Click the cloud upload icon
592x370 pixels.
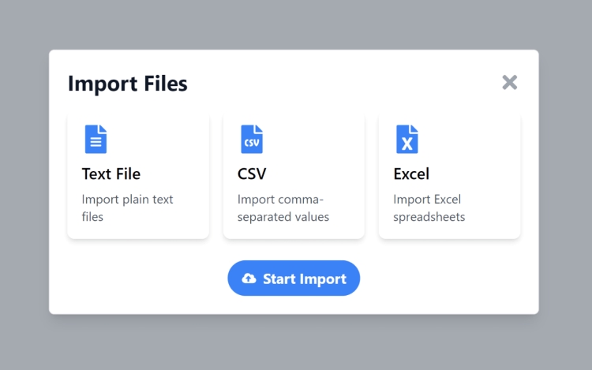point(249,278)
